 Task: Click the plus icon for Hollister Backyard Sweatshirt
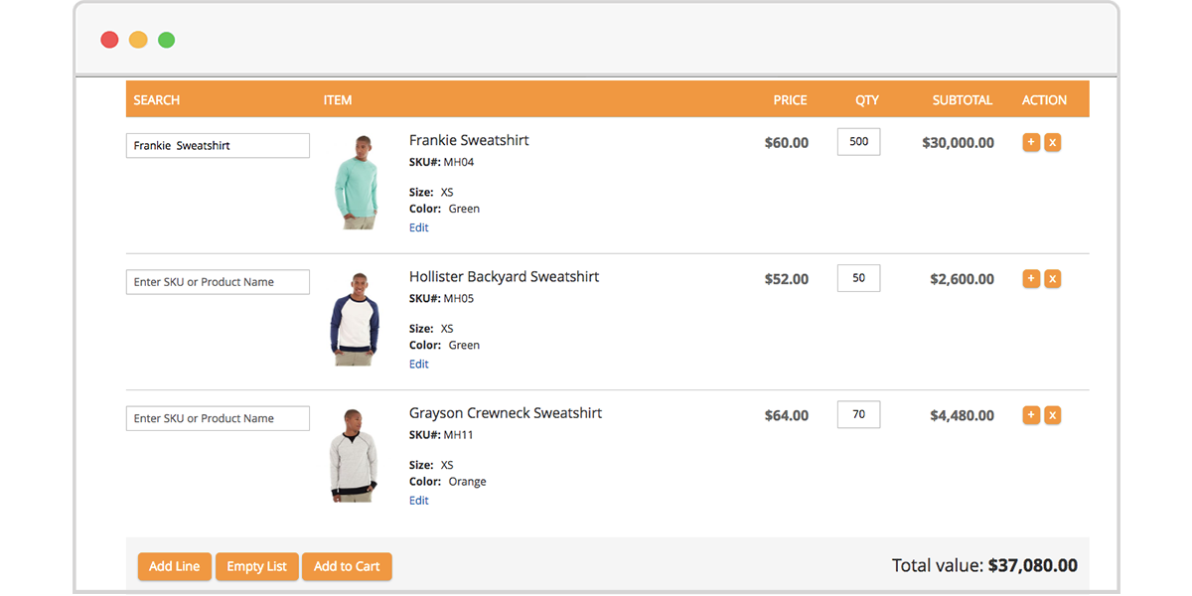(x=1031, y=279)
